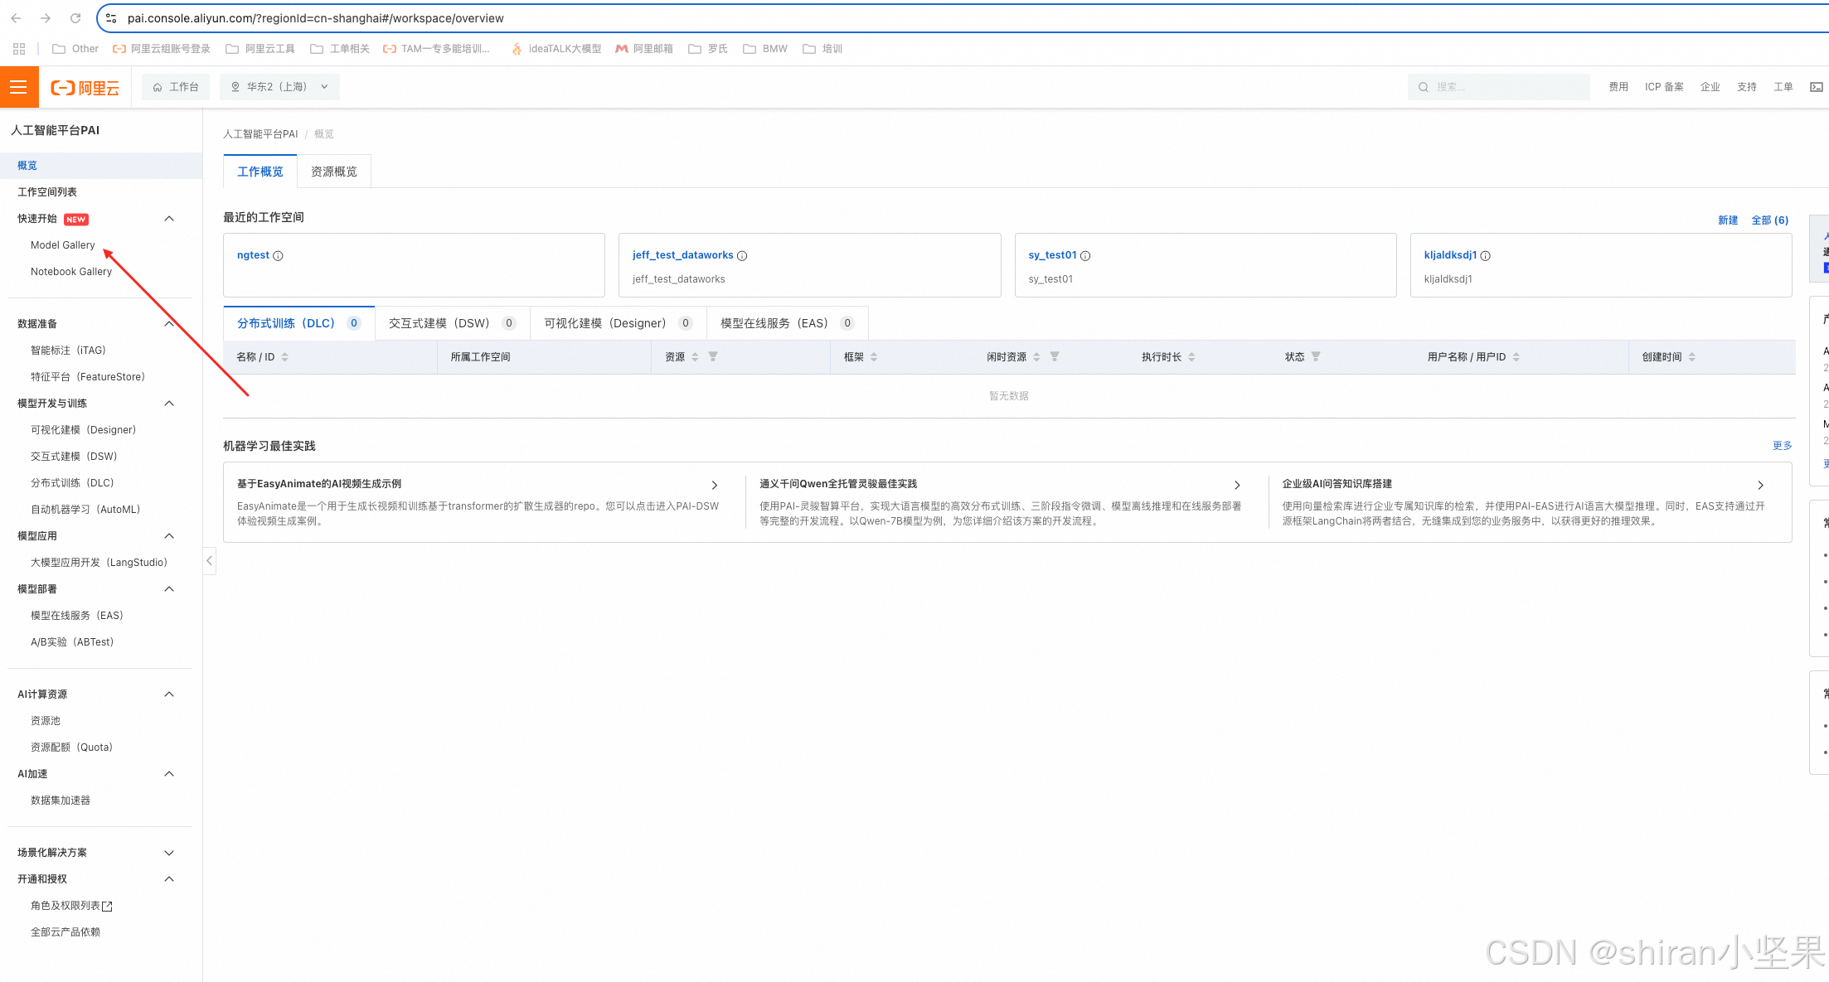Screen dimensions: 1829x982
Task: Toggle sort on 名称 / ID column
Action: [285, 357]
